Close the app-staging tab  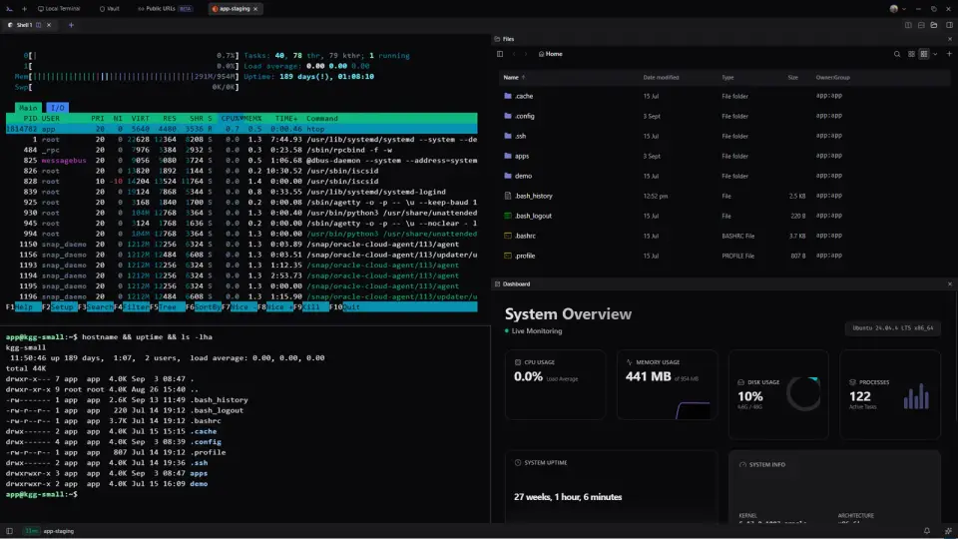pos(255,9)
